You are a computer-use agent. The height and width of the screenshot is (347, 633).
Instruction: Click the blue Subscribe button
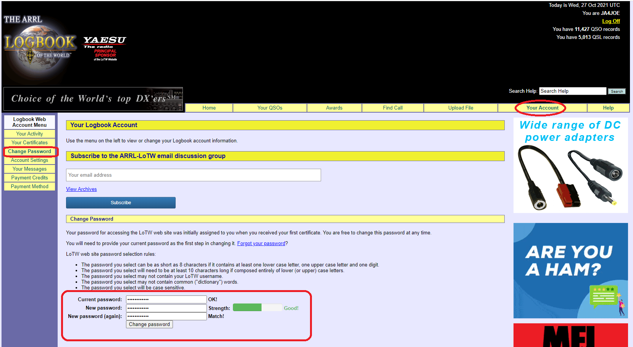coord(121,203)
